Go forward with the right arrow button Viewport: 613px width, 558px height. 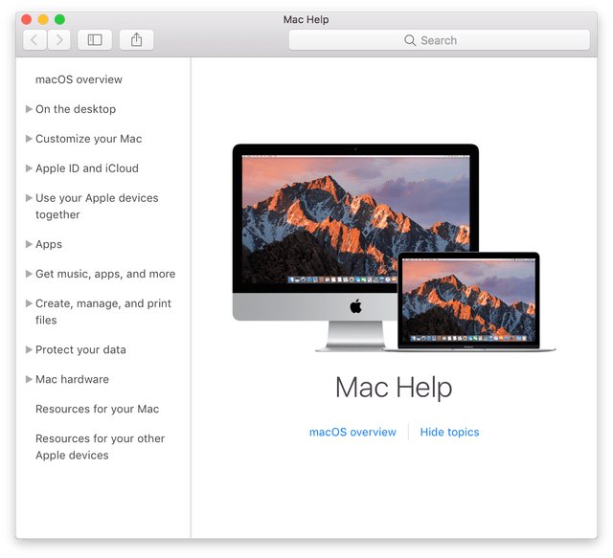(x=59, y=40)
